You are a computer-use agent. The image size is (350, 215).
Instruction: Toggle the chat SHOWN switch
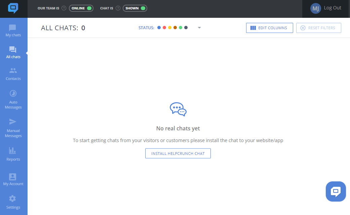(x=135, y=8)
